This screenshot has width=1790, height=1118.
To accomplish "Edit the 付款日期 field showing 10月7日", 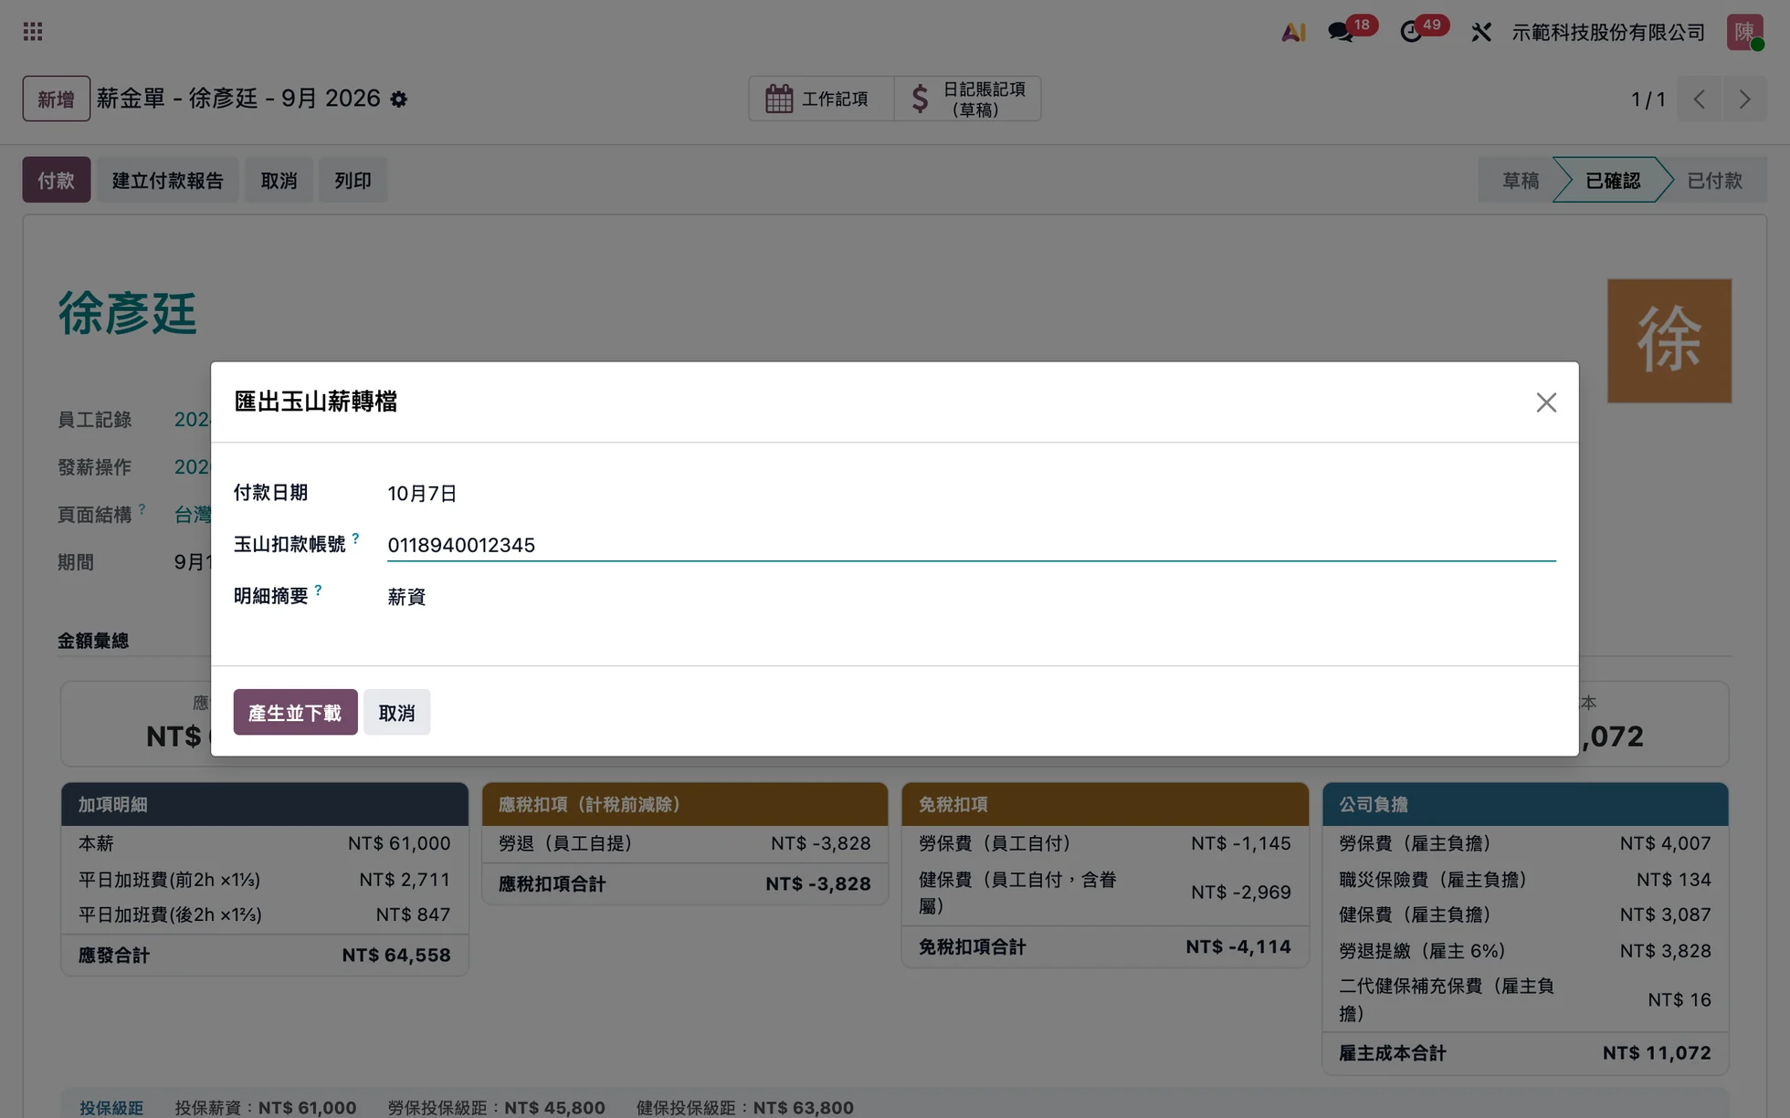I will click(x=971, y=493).
